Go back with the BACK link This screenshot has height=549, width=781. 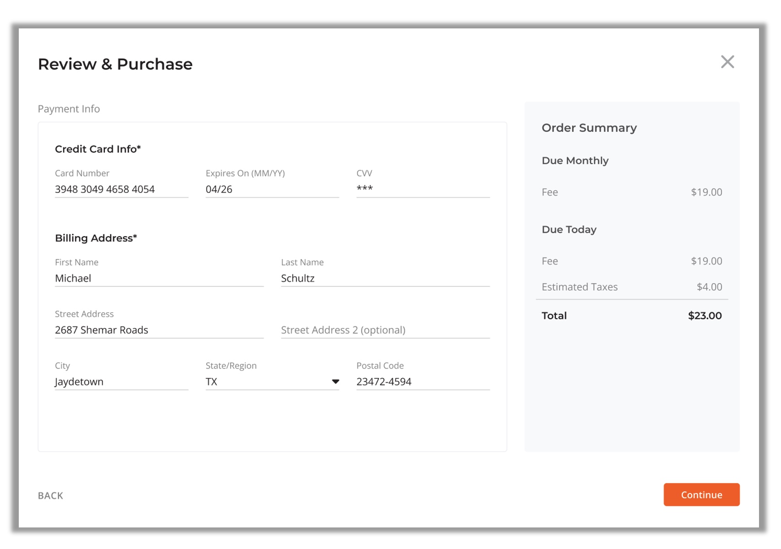coord(50,495)
